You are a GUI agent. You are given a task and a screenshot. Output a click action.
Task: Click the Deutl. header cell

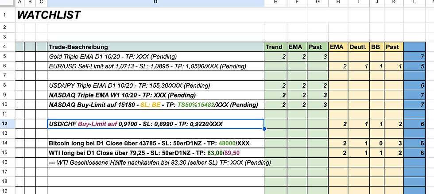(x=359, y=47)
